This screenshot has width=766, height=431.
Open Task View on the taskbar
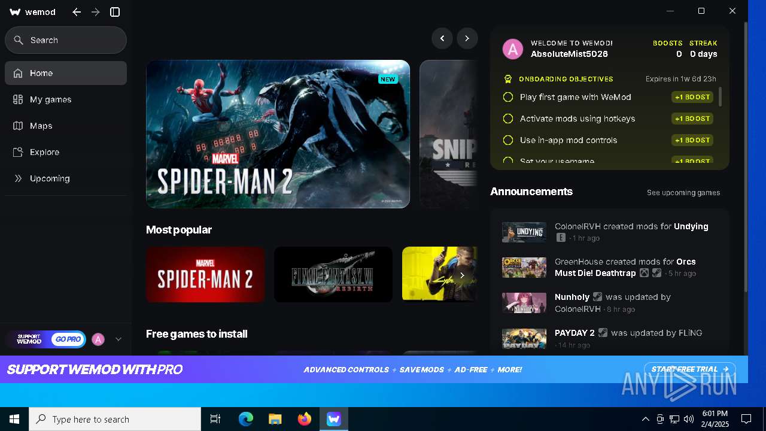[215, 419]
